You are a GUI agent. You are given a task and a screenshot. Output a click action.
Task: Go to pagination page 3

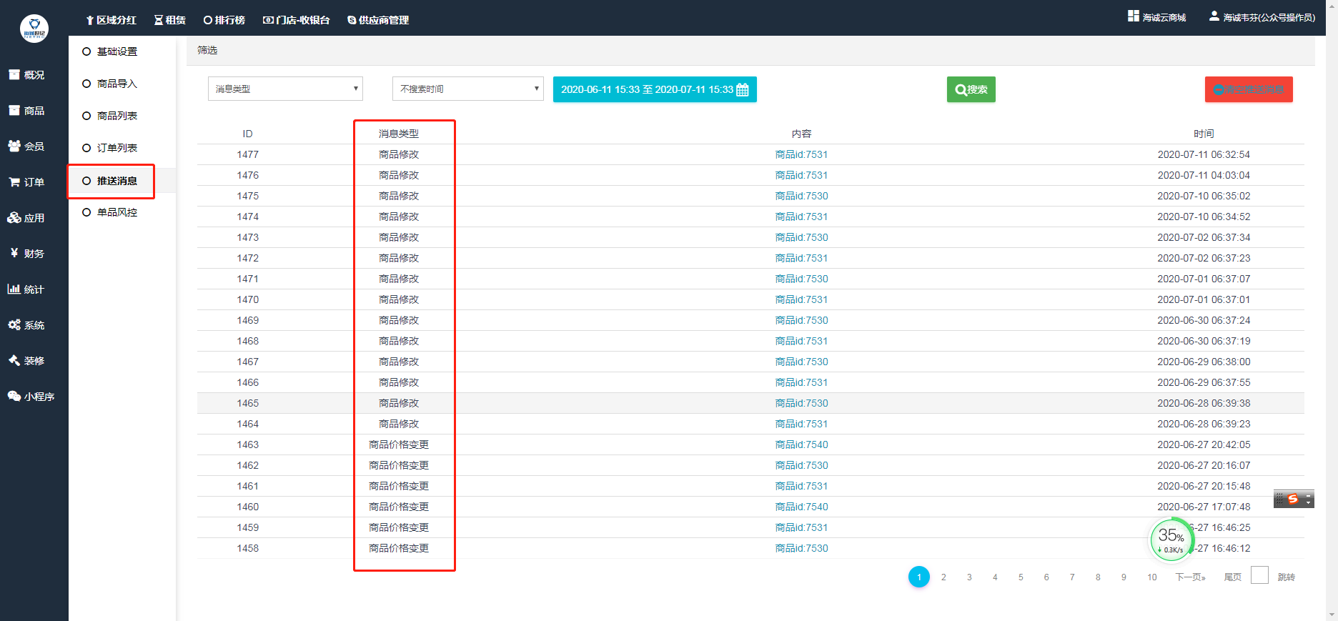tap(969, 577)
